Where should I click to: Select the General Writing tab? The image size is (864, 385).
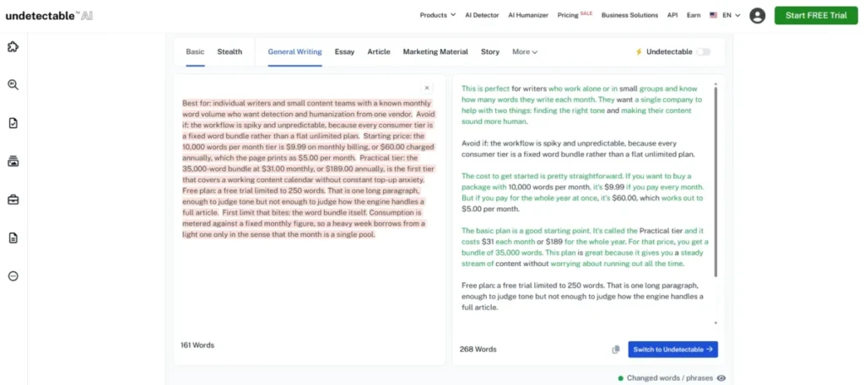(294, 51)
